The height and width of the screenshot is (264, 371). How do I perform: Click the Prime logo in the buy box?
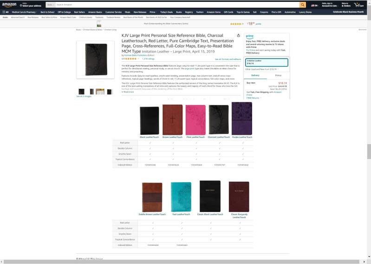click(250, 36)
